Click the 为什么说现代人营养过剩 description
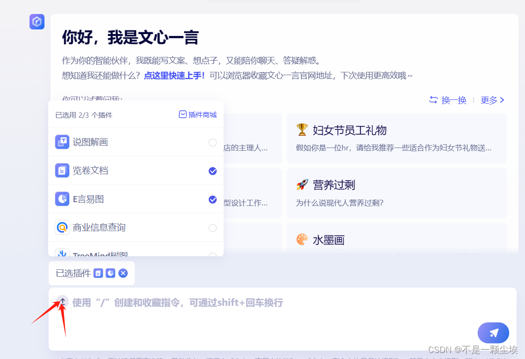Screen dimensions: 525x359 coord(340,203)
